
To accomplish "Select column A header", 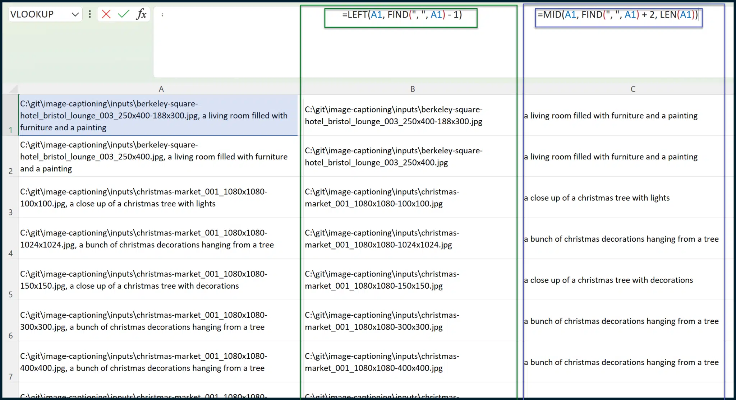I will pyautogui.click(x=161, y=89).
